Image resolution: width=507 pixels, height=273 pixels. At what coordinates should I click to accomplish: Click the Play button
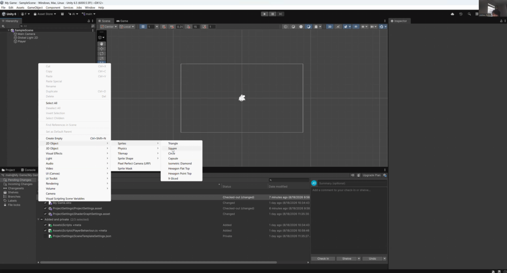coord(264,14)
